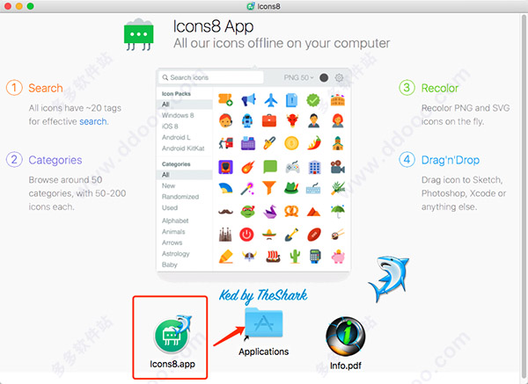528x384 pixels.
Task: Pick the orange ticket with plus icon
Action: pyautogui.click(x=225, y=100)
